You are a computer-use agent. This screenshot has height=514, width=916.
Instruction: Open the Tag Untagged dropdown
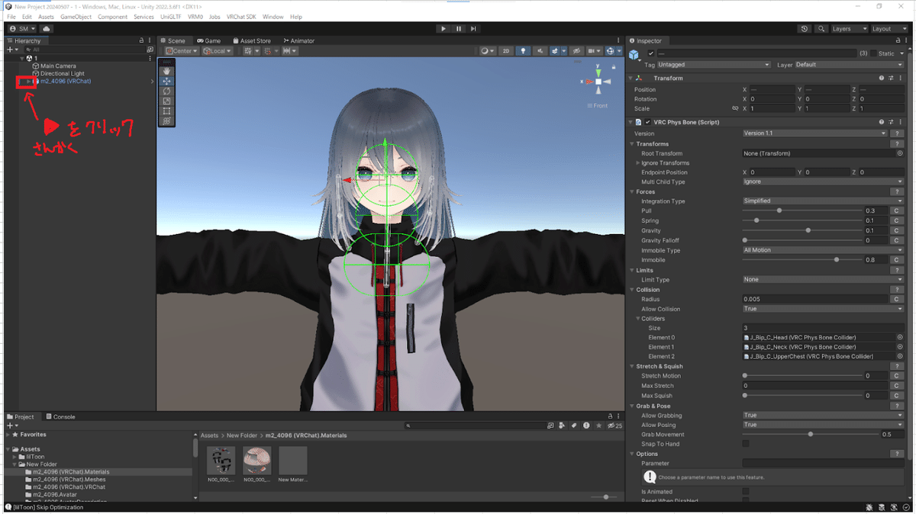[714, 65]
